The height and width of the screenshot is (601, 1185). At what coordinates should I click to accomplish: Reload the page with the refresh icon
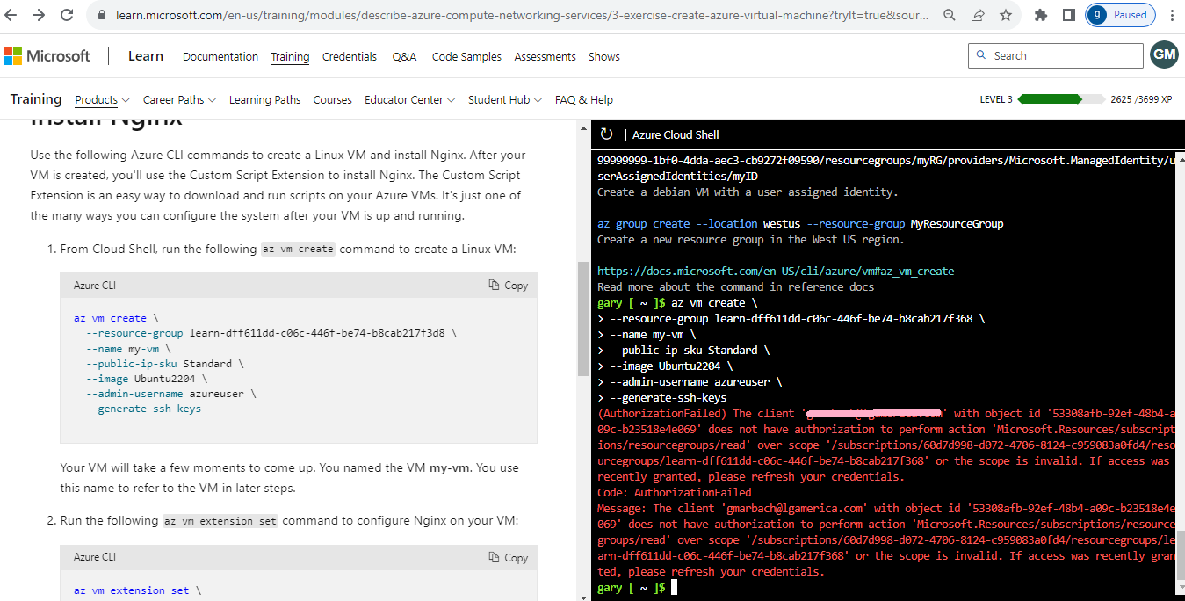pyautogui.click(x=68, y=15)
